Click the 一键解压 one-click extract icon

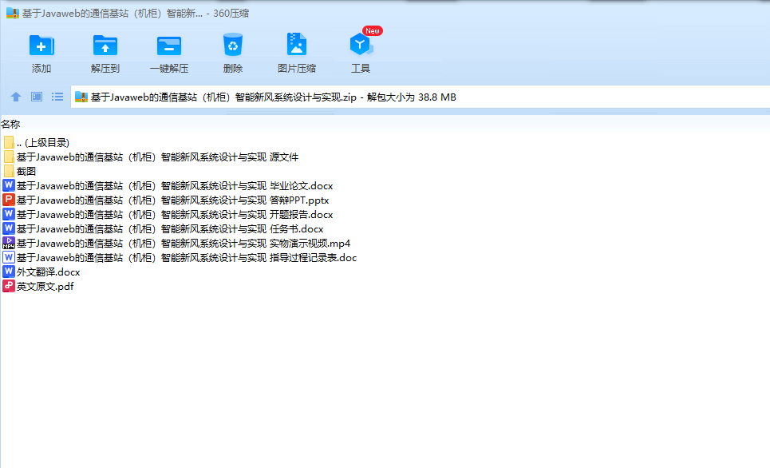pos(169,46)
